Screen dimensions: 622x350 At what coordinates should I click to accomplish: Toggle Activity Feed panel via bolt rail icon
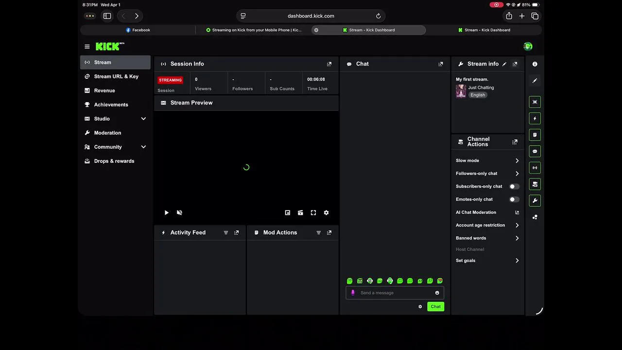(535, 119)
